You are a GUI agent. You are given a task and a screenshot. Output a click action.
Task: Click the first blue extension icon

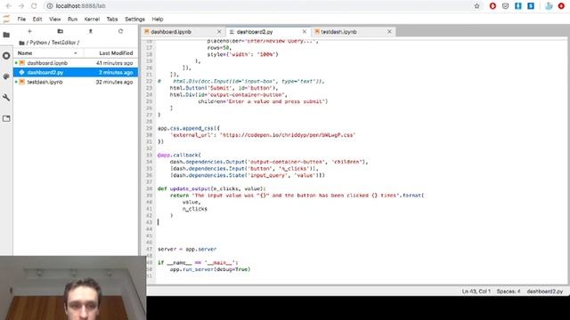click(518, 6)
